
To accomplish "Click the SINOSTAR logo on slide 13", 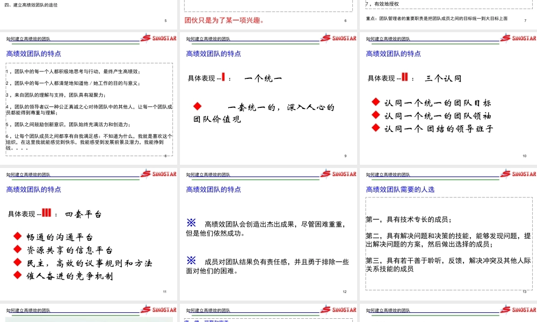I will 518,173.
